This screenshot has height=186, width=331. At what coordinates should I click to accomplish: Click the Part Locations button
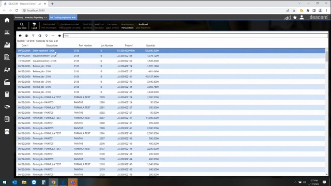(128, 28)
